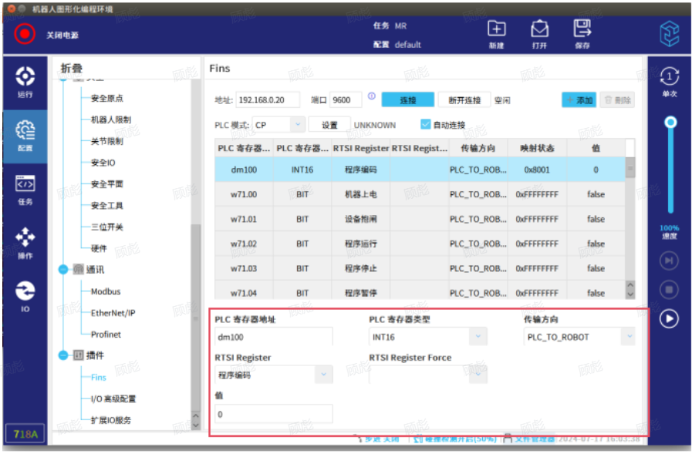The image size is (692, 454).
Task: Open the IO sidebar panel
Action: pos(25,295)
